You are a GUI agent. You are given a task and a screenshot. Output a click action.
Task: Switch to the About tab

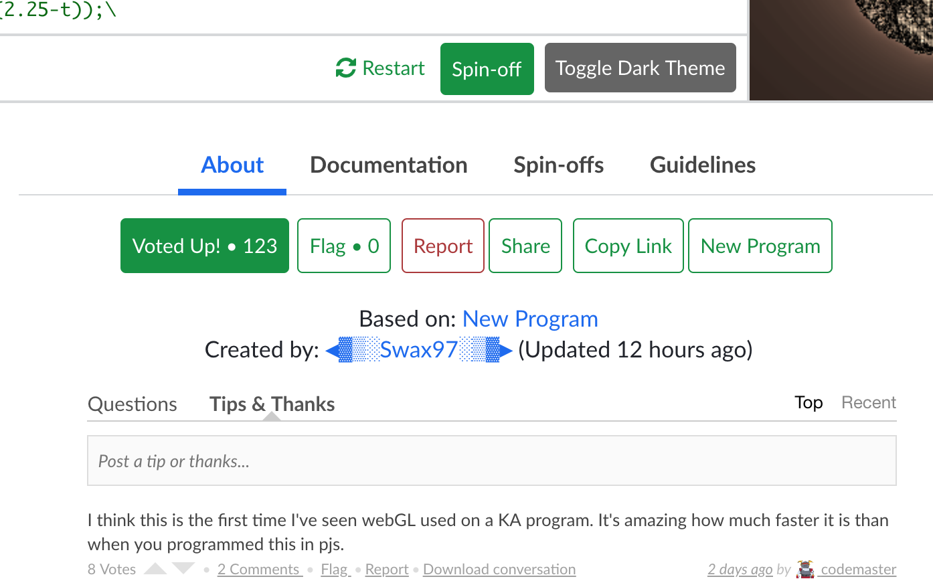pyautogui.click(x=232, y=165)
